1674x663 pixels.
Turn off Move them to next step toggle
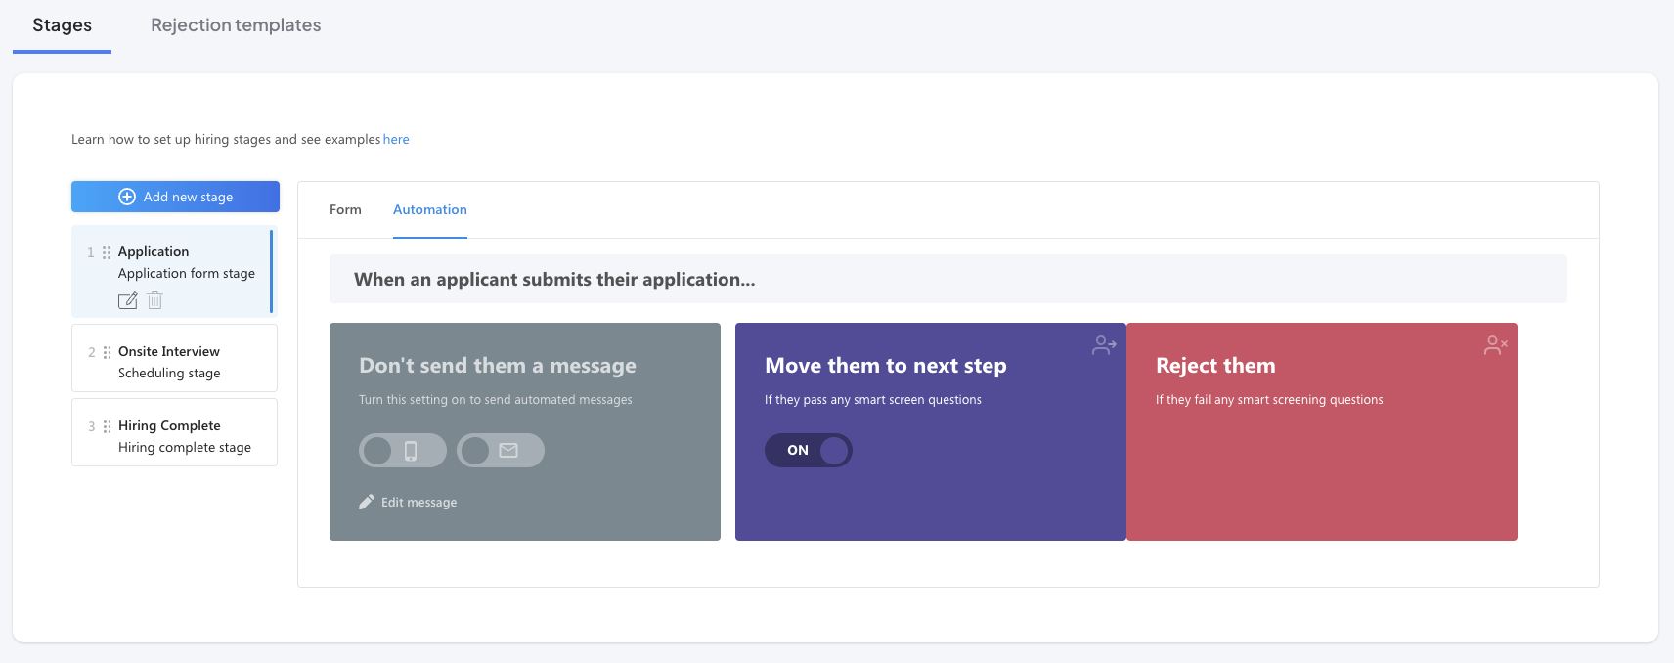coord(808,450)
